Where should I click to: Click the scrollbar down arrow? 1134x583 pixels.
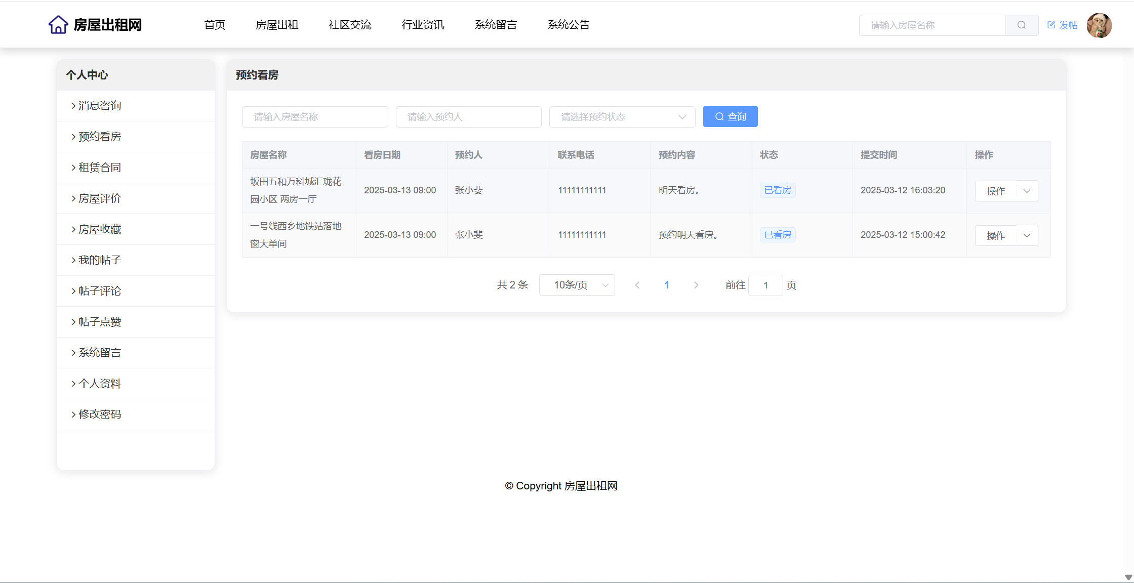pyautogui.click(x=1128, y=577)
